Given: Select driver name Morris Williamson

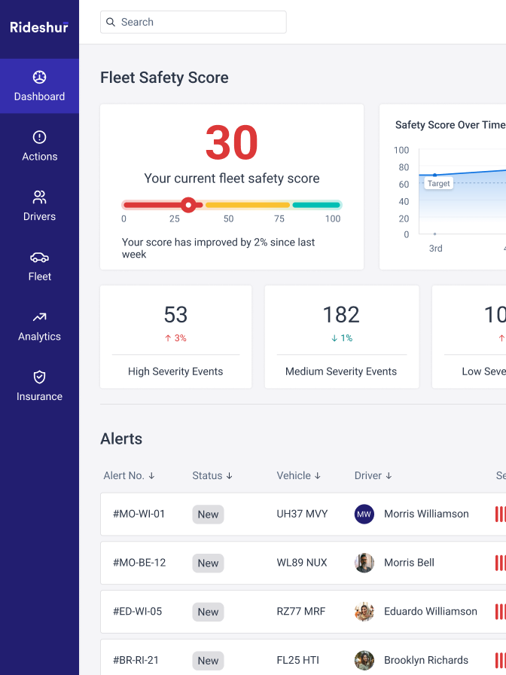Looking at the screenshot, I should click(426, 514).
